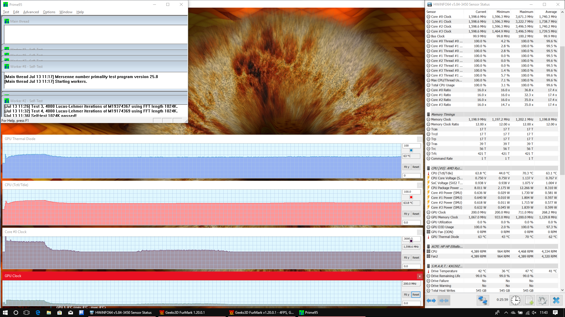565x317 pixels.
Task: Click the expand columns arrows button in HWiNFO
Action: (x=431, y=300)
